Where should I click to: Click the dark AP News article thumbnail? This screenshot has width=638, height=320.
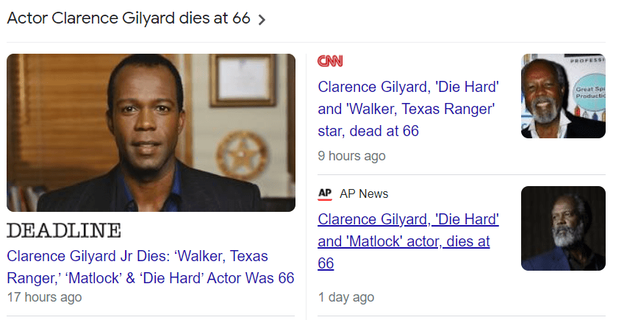[563, 228]
